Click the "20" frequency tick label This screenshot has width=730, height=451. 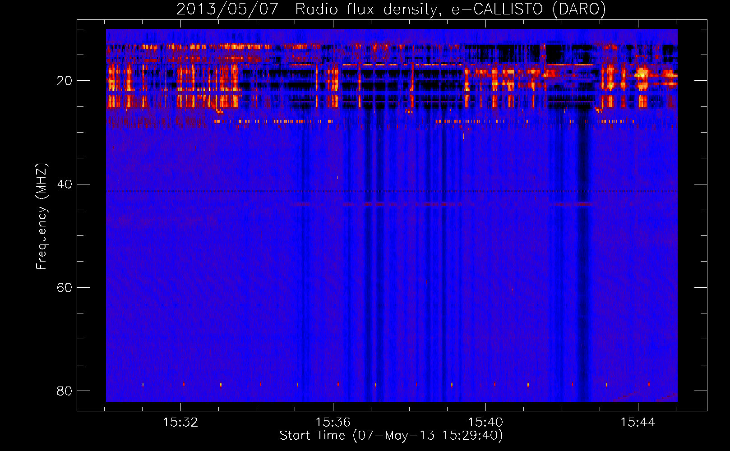[x=65, y=81]
